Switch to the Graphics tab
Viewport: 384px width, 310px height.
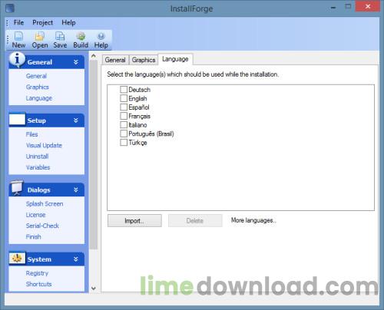pos(144,60)
